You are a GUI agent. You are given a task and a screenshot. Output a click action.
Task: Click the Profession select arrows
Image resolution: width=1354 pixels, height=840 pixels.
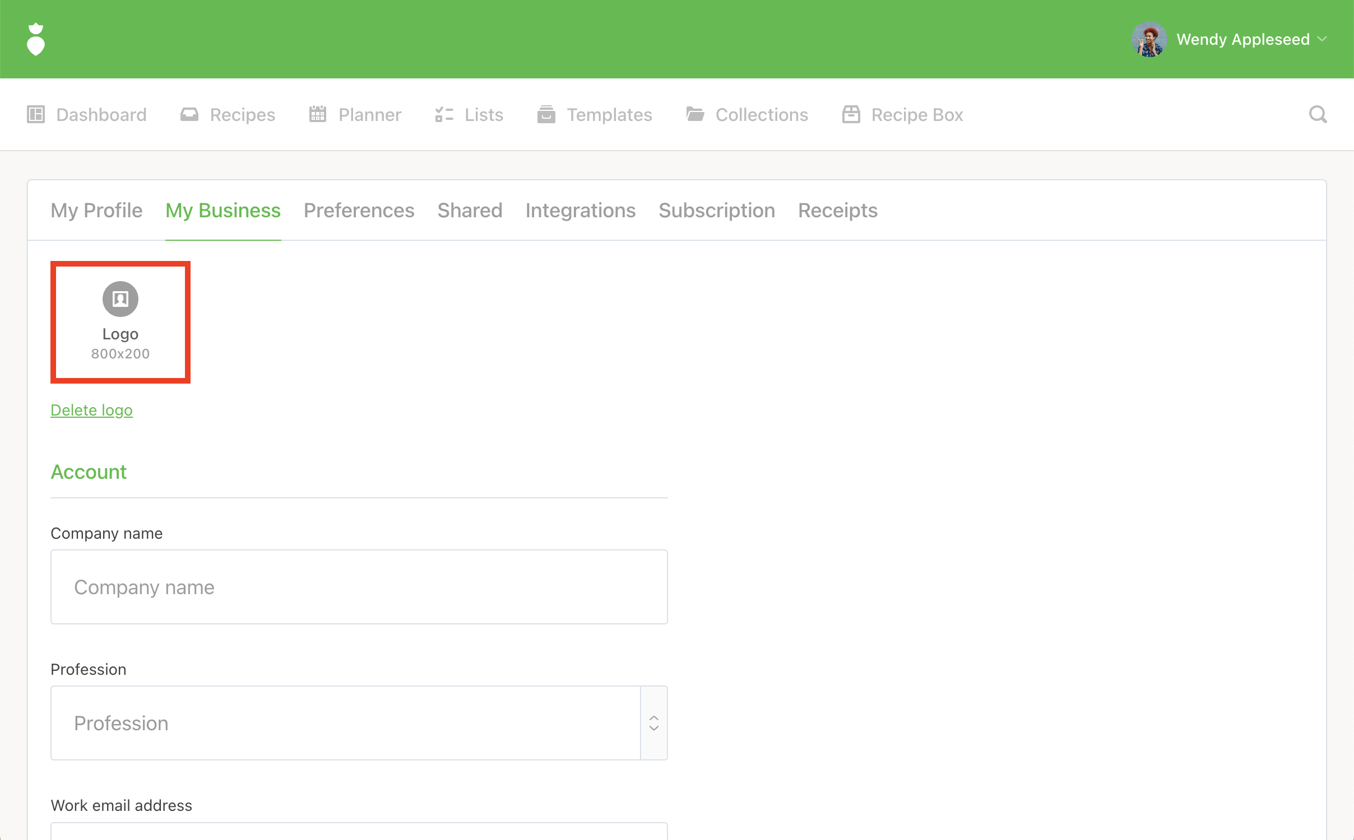pos(654,723)
